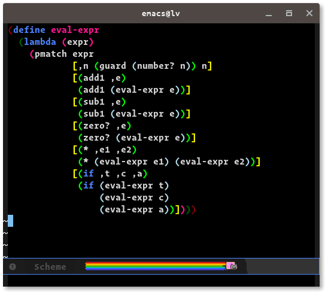Click the light blue cursor block
Image resolution: width=325 pixels, height=292 pixels.
(x=11, y=221)
